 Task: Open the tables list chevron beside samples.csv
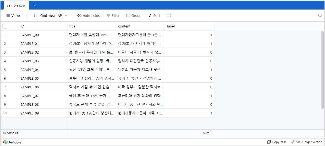click(x=35, y=5)
